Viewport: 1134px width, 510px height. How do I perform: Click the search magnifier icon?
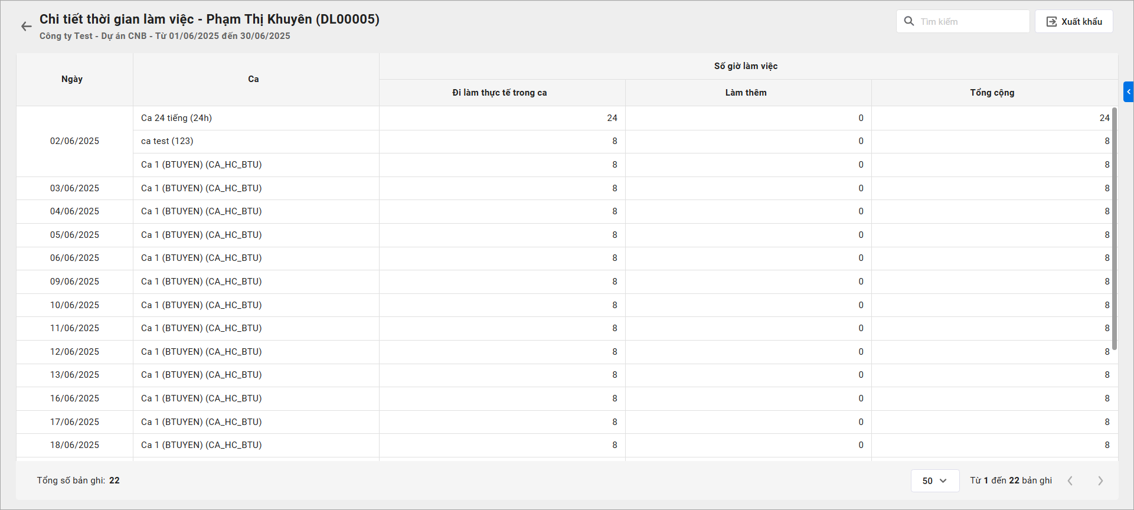(x=909, y=21)
